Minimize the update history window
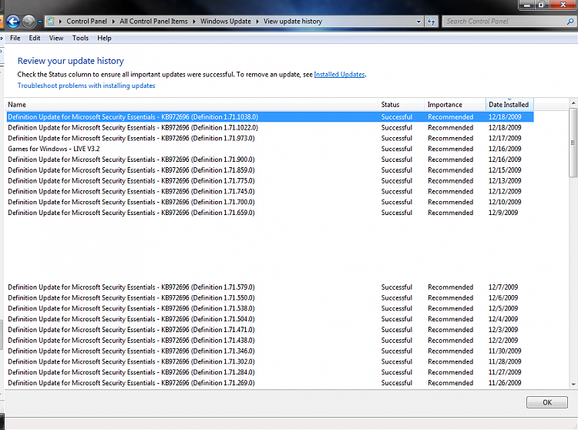578x430 pixels. (x=527, y=5)
